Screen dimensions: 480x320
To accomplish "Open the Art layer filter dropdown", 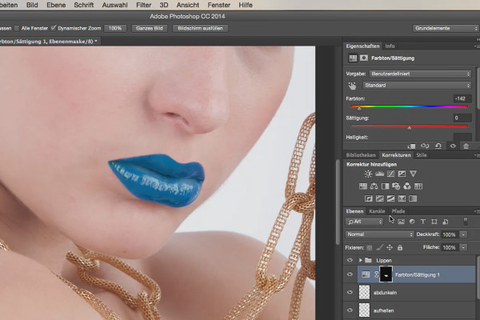I will point(364,222).
